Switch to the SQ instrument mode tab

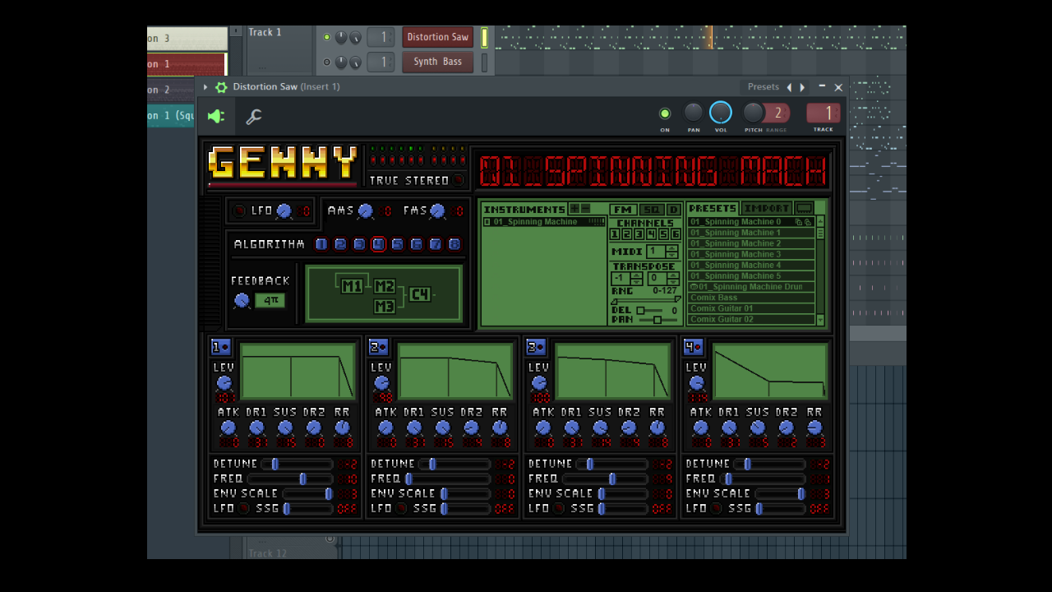[651, 210]
